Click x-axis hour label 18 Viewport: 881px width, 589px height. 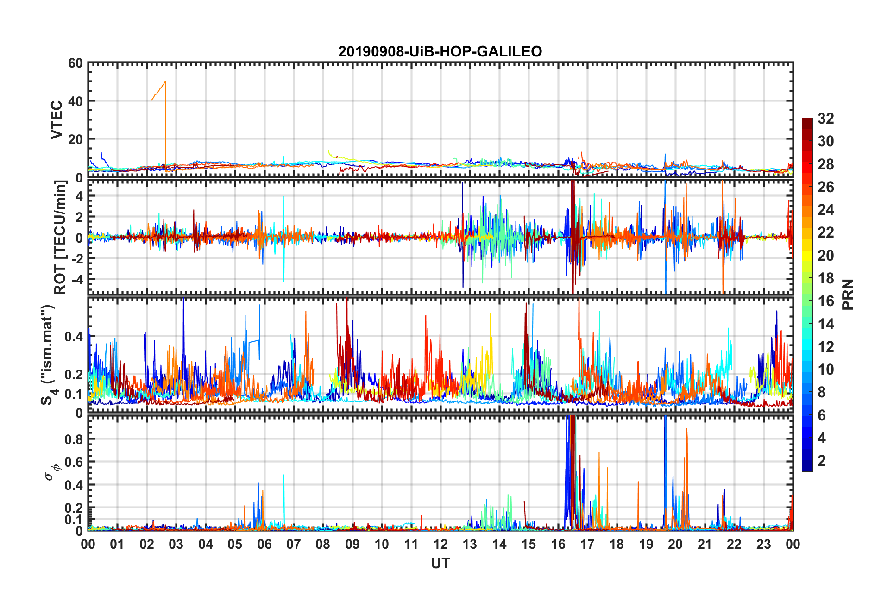tap(617, 544)
